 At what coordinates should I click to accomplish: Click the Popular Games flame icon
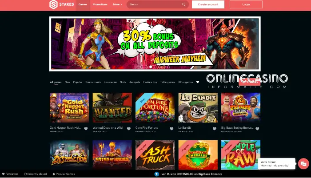pyautogui.click(x=54, y=174)
